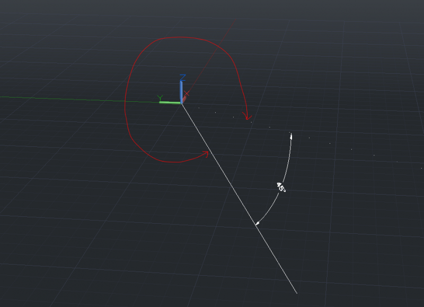Select the red X axis label
Screen dimensions: 424x307
[x=187, y=93]
